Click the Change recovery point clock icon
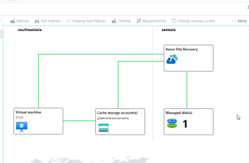Screen dimensions: 249x163 pyautogui.click(x=174, y=21)
